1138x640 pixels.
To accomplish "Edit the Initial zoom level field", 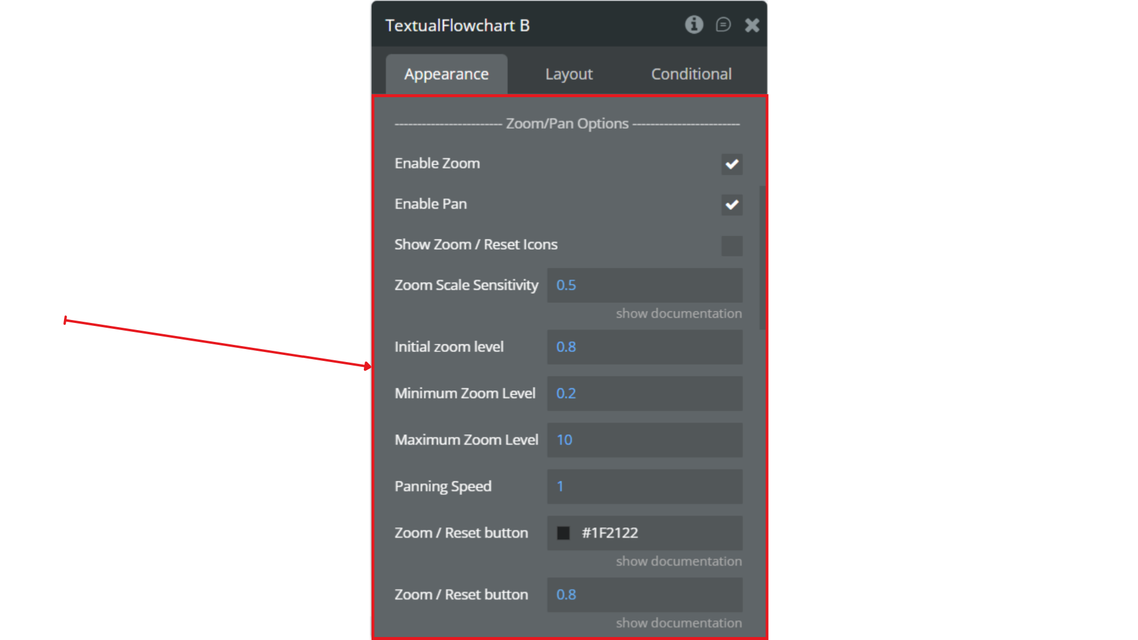I will coord(644,347).
